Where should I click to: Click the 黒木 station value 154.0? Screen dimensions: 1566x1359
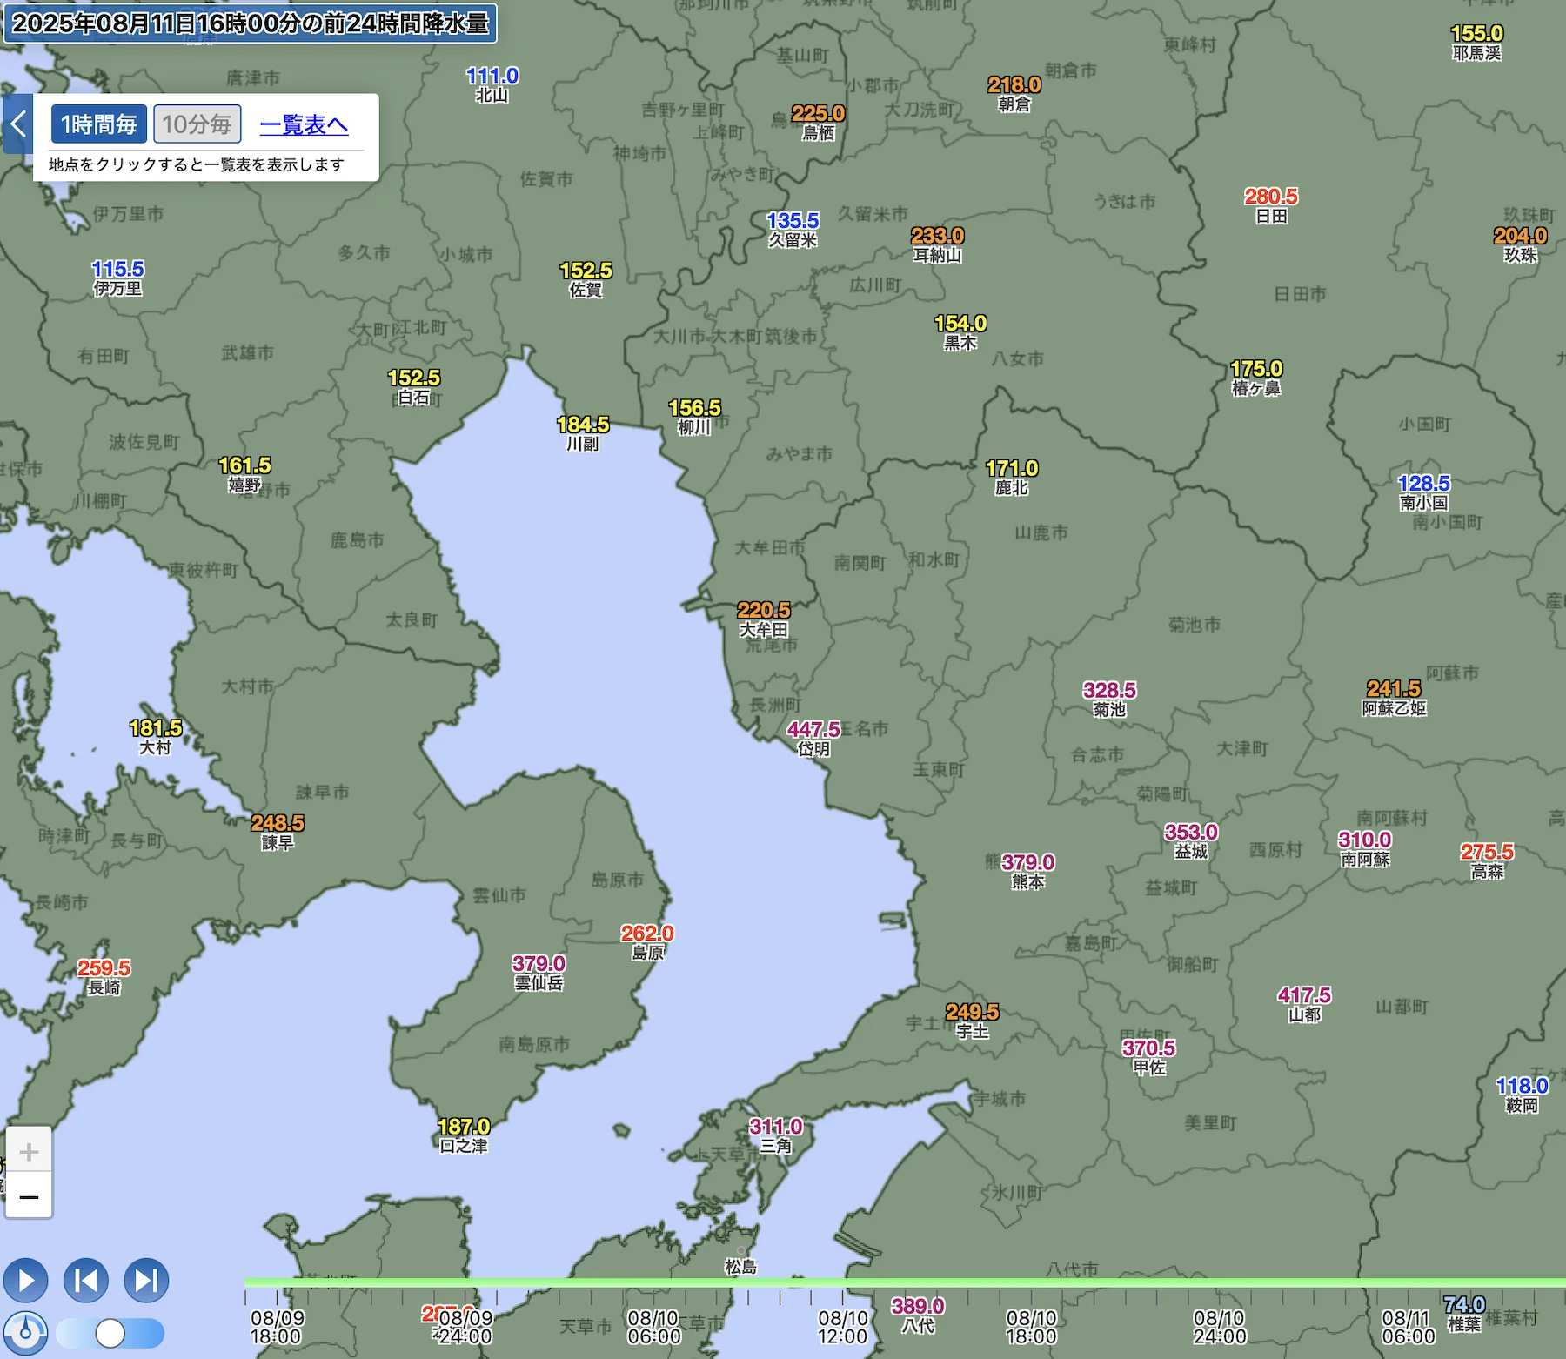[x=960, y=324]
